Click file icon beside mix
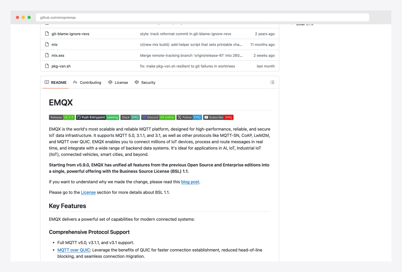This screenshot has width=402, height=272. coord(47,45)
